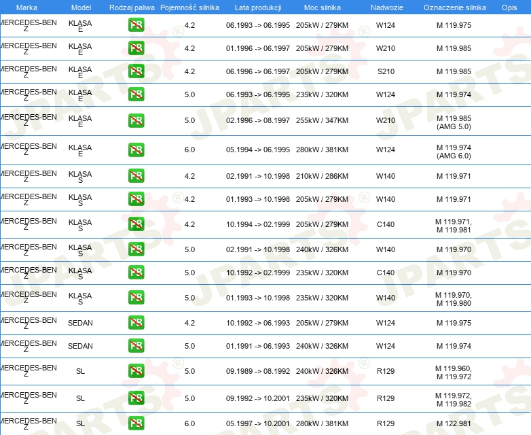Click the Rodzaj paliwa column header

(132, 7)
